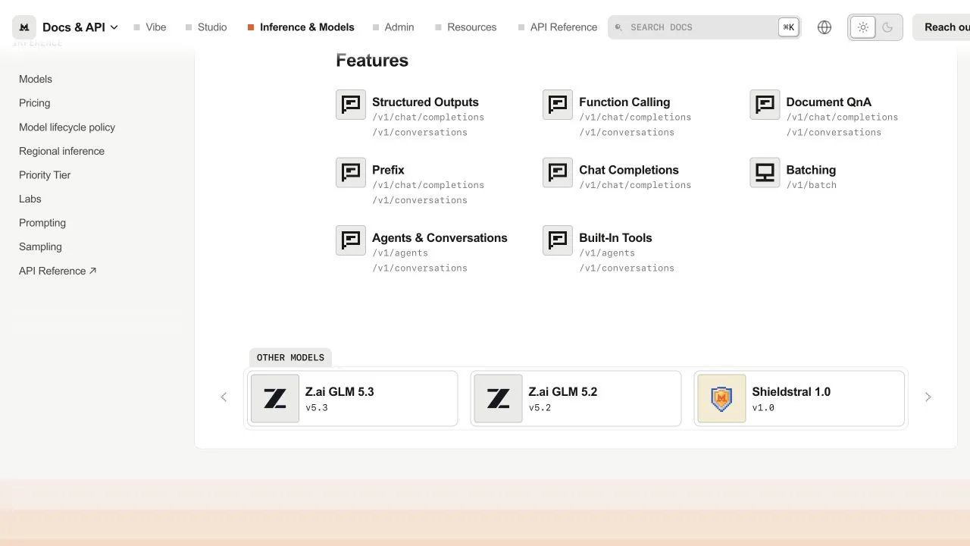Image resolution: width=970 pixels, height=546 pixels.
Task: Open Models in the sidebar
Action: [36, 79]
